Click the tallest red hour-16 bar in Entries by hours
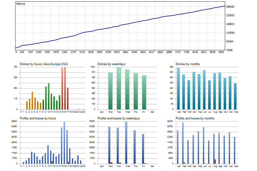The width and height of the screenshot is (257, 171). pos(65,88)
